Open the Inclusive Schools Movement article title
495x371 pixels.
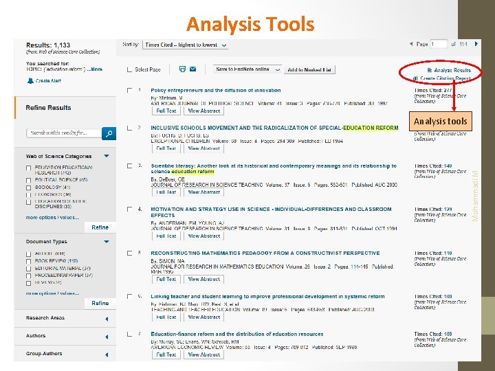274,128
